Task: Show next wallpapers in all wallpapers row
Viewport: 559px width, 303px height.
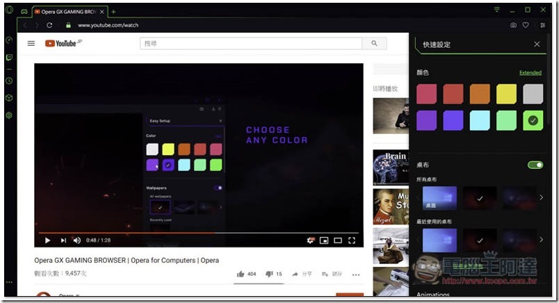Action: 541,197
